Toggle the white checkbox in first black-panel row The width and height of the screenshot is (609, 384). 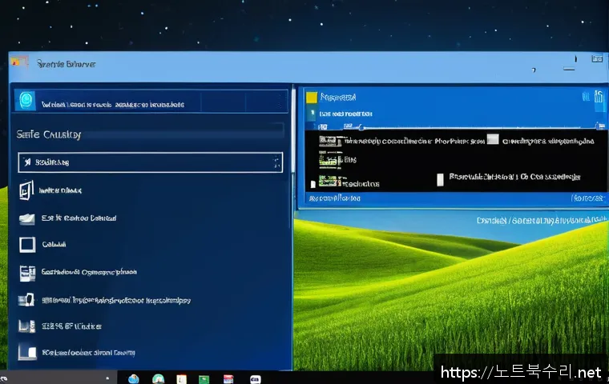click(x=494, y=141)
